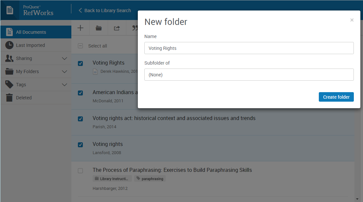This screenshot has width=363, height=202.
Task: Go Back to Library Search
Action: [x=104, y=10]
